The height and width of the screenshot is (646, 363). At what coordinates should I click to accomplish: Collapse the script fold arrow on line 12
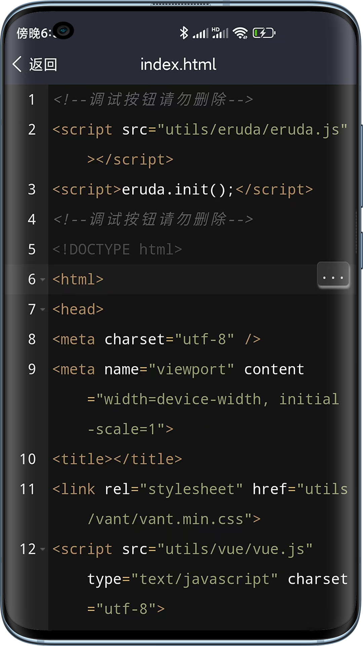pos(42,549)
